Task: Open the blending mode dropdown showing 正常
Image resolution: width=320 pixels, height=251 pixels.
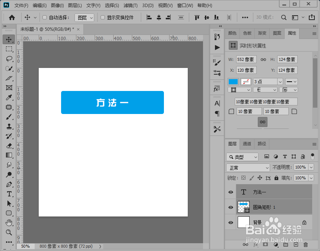Action: tap(248, 167)
